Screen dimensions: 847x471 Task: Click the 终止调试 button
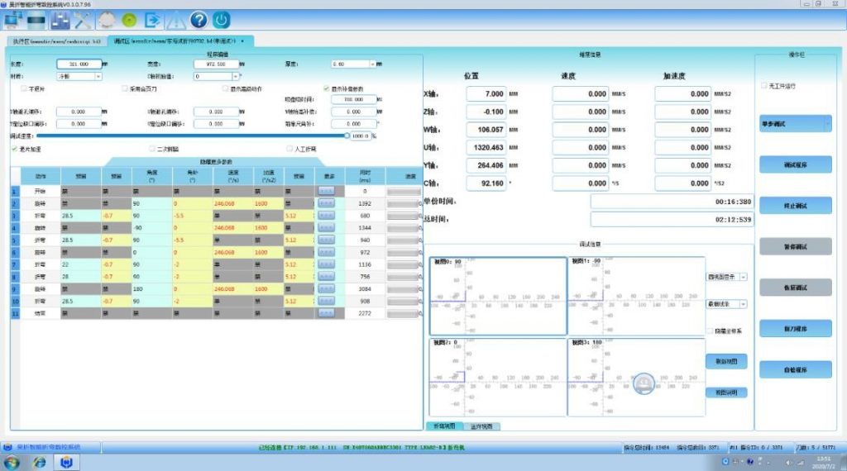pyautogui.click(x=795, y=206)
